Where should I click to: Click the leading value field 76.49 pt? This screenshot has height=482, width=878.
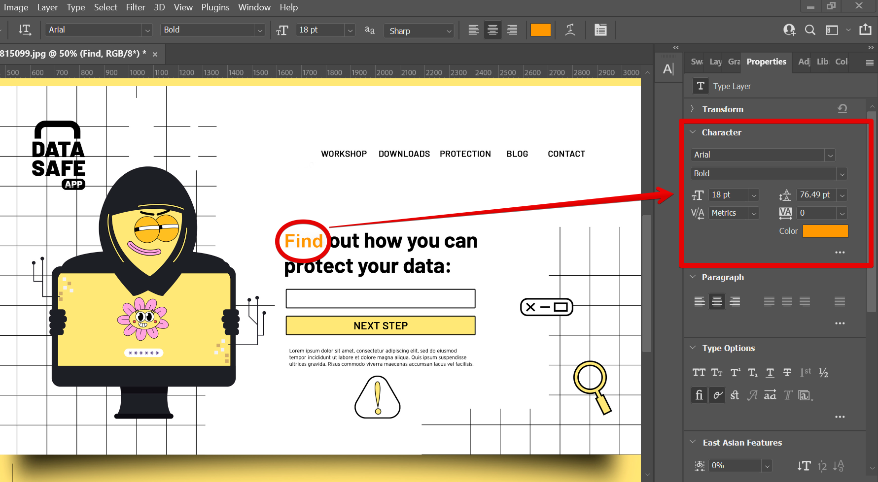(x=815, y=195)
